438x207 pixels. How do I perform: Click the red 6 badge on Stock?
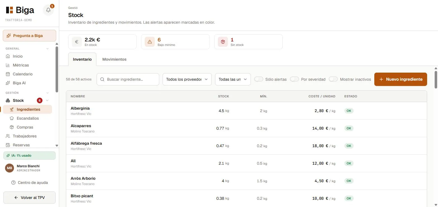click(40, 100)
